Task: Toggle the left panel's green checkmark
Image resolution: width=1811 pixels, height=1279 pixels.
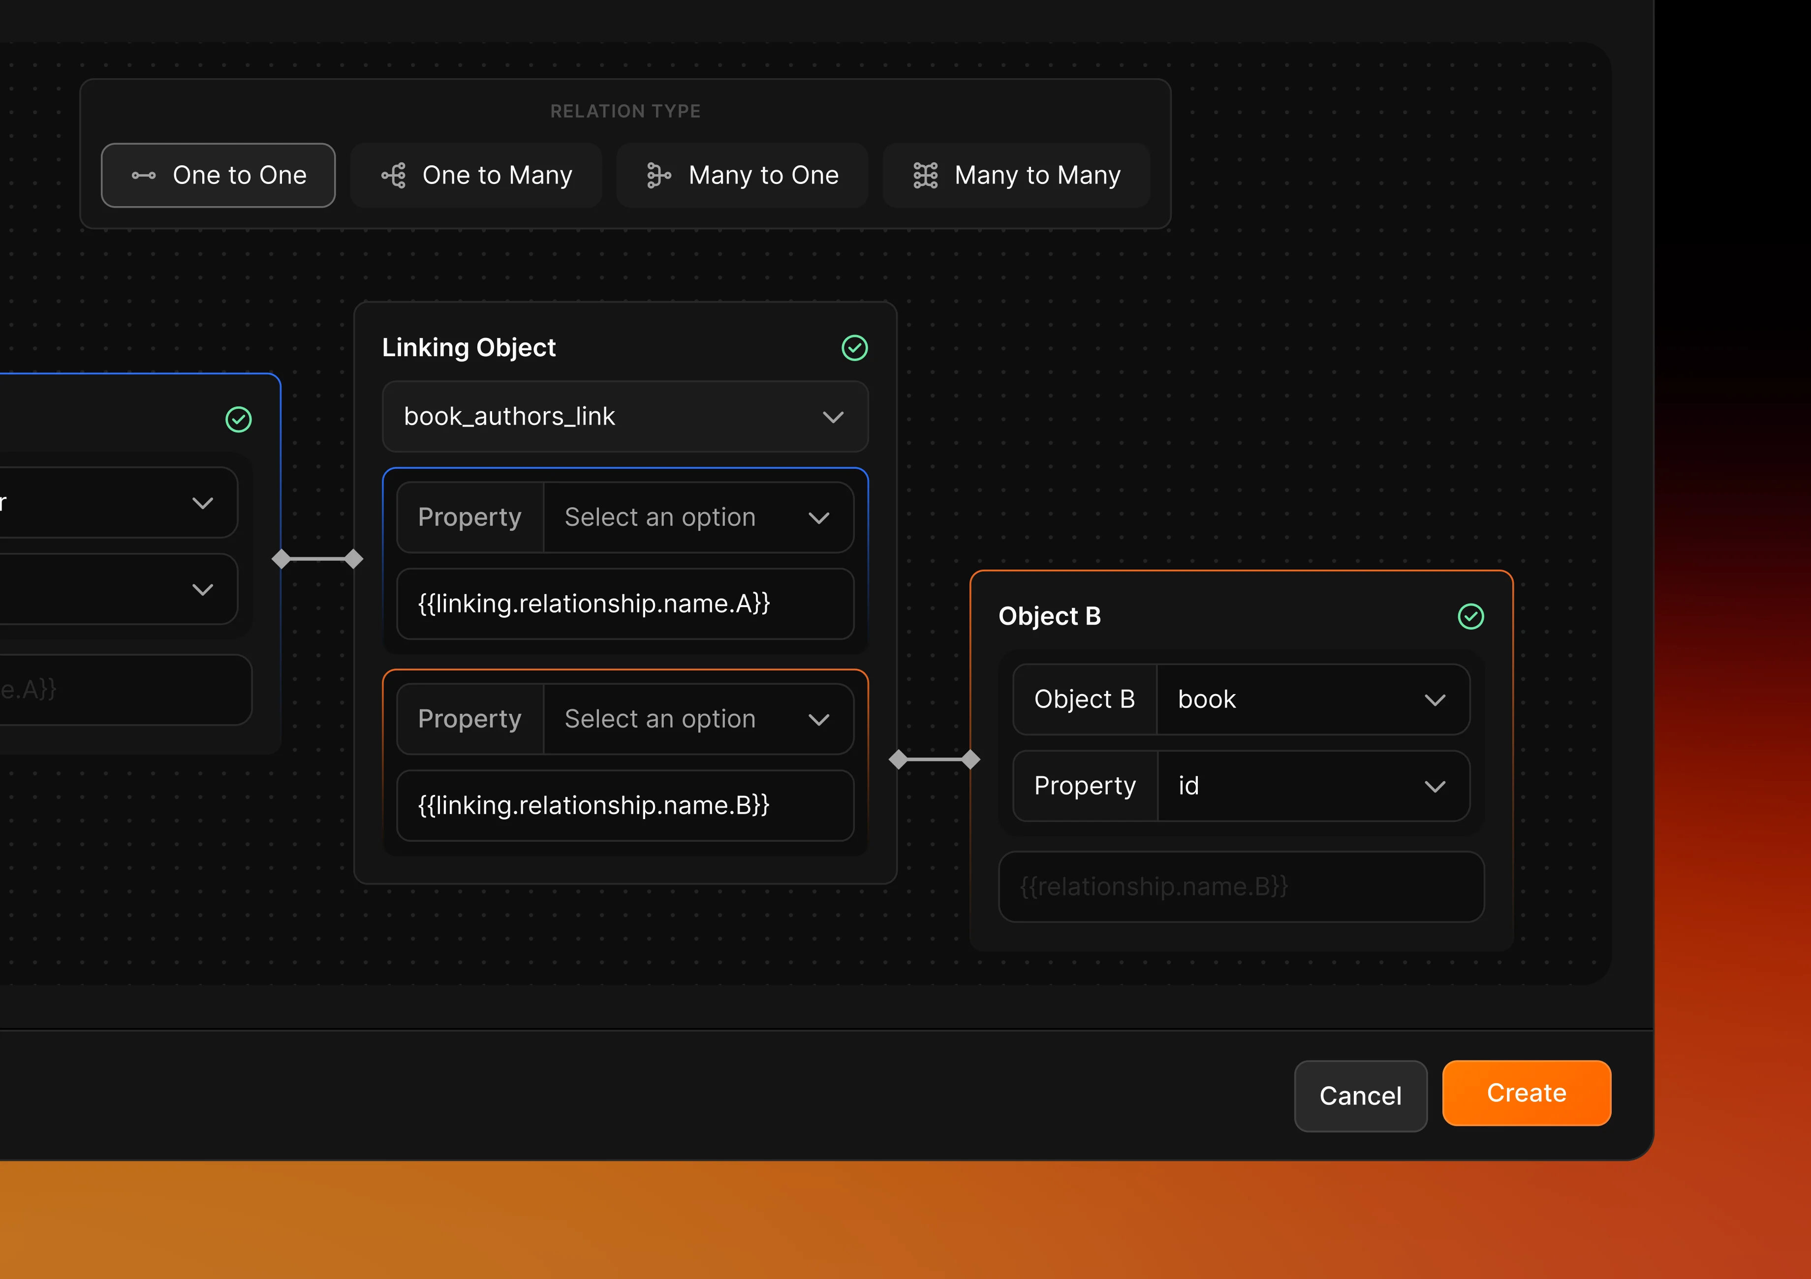Action: (x=238, y=419)
